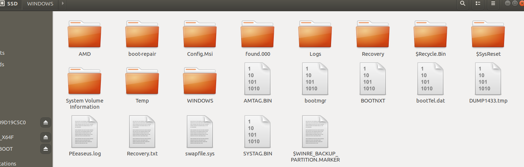
Task: Click the "$WINRE_BACKUP_PARTITION.MARKER" name label
Action: 315,156
